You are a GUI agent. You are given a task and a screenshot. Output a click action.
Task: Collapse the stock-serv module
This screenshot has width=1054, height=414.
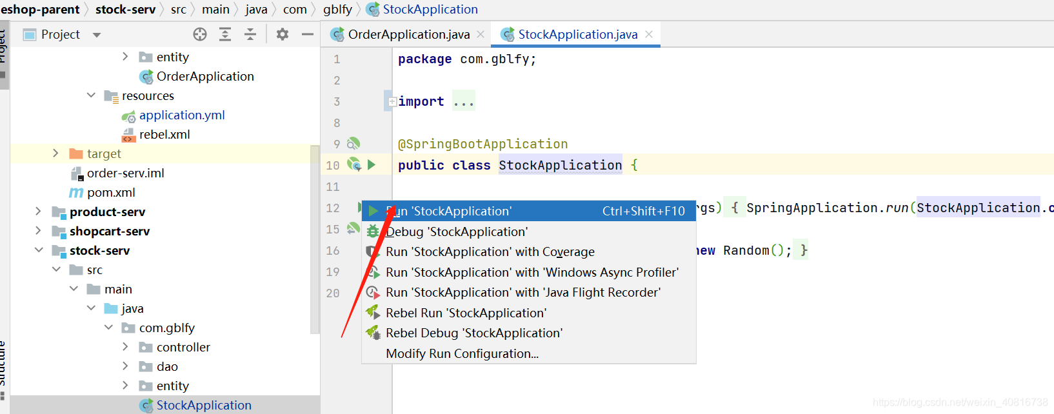(39, 250)
